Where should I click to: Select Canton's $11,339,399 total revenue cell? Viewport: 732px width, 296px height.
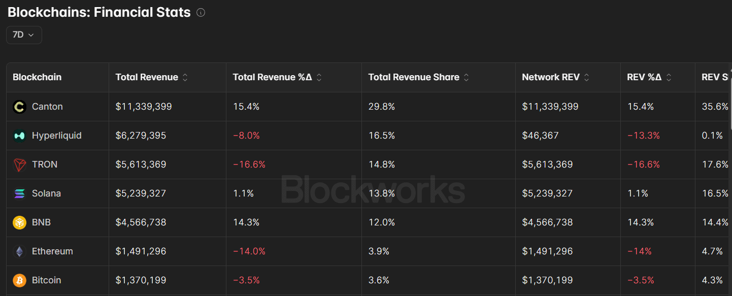(x=144, y=107)
